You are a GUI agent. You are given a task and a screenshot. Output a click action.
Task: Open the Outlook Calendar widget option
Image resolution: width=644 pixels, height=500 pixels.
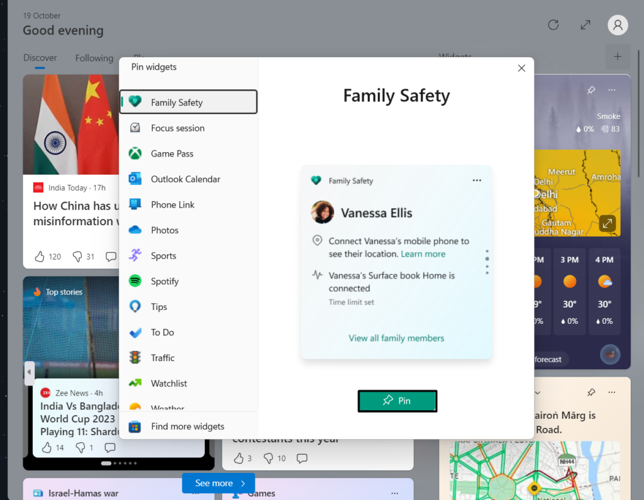(x=189, y=179)
